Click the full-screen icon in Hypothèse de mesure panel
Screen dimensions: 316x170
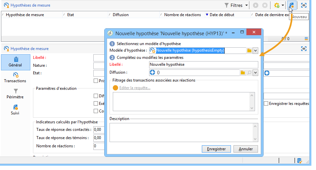[x=304, y=49]
